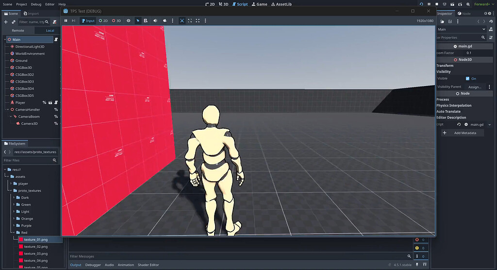Viewport: 497px width, 270px height.
Task: Toggle the warnings filter in Output
Action: (x=421, y=248)
